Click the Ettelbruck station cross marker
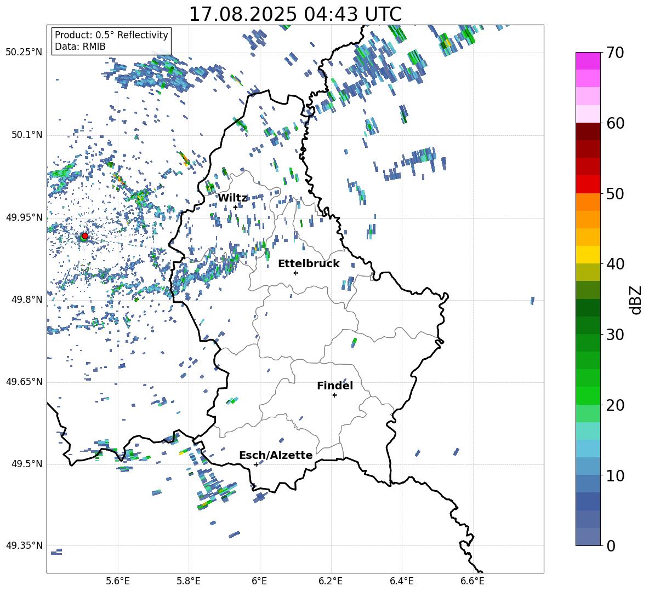 point(295,273)
